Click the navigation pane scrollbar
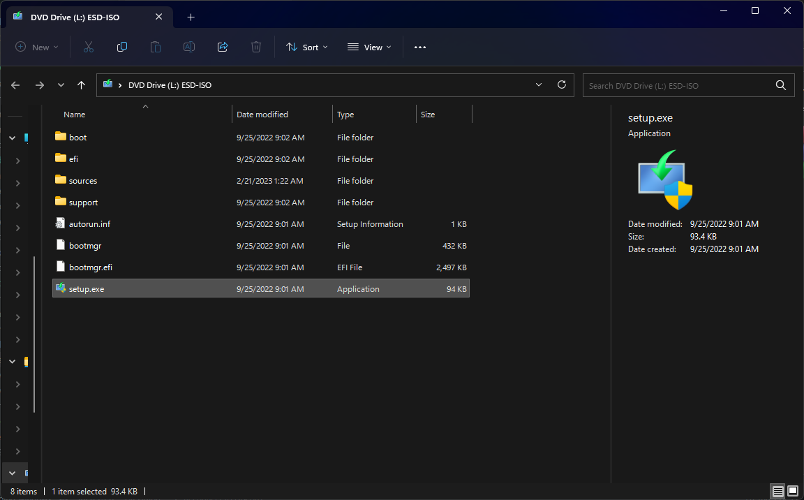Screen dimensions: 804x500 [34, 334]
